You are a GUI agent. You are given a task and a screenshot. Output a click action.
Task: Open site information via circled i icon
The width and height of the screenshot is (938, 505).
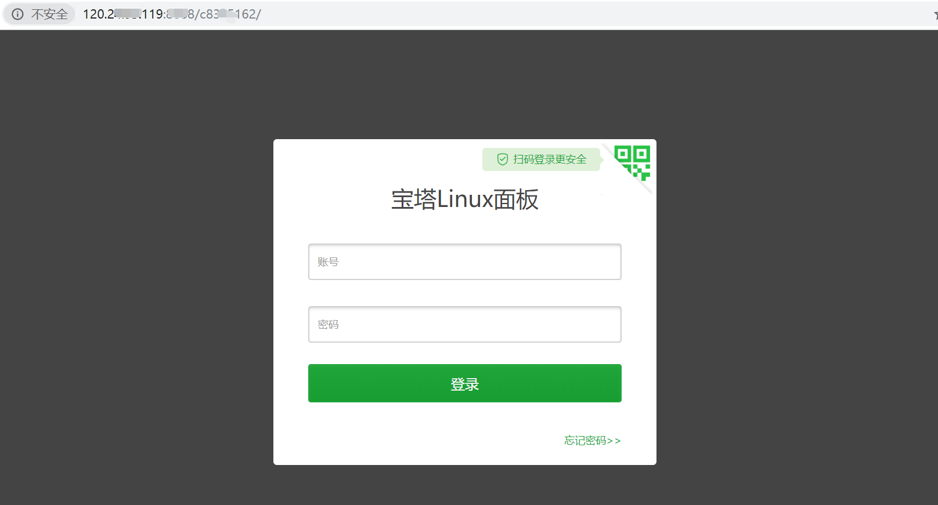[x=18, y=14]
